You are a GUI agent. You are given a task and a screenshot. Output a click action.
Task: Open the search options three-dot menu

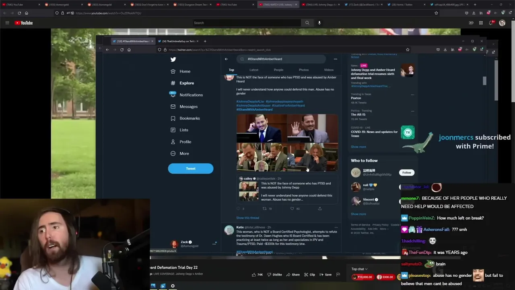click(335, 59)
